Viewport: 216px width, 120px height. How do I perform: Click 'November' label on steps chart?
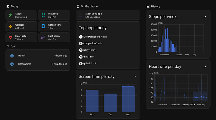pos(165,55)
